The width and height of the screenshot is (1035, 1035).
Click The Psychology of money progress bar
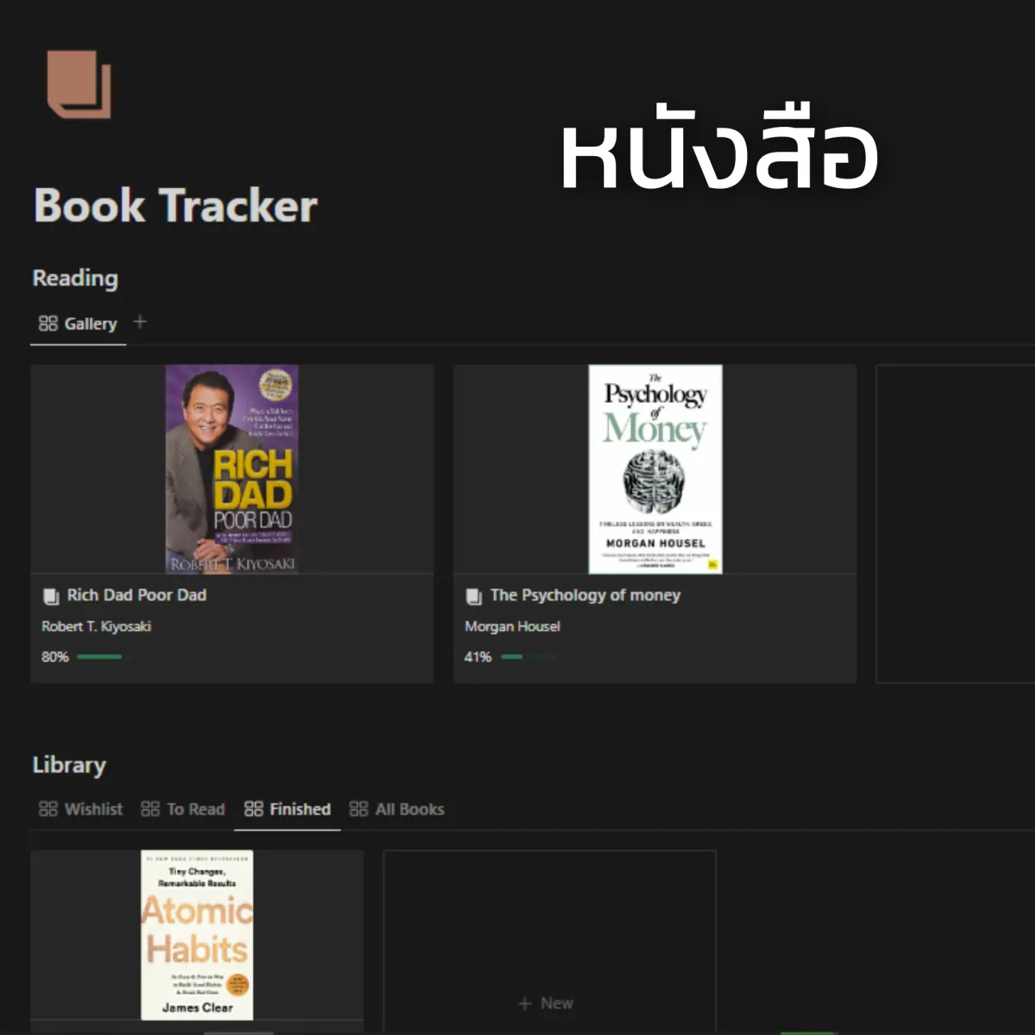[529, 657]
